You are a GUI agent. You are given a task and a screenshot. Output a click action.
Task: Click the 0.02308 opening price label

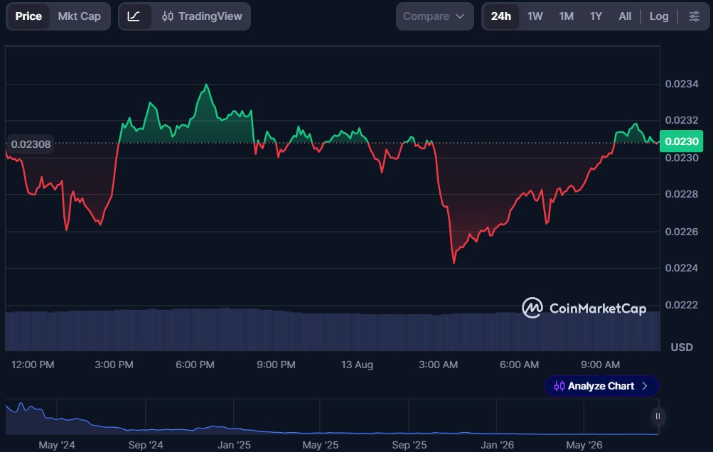tap(31, 144)
